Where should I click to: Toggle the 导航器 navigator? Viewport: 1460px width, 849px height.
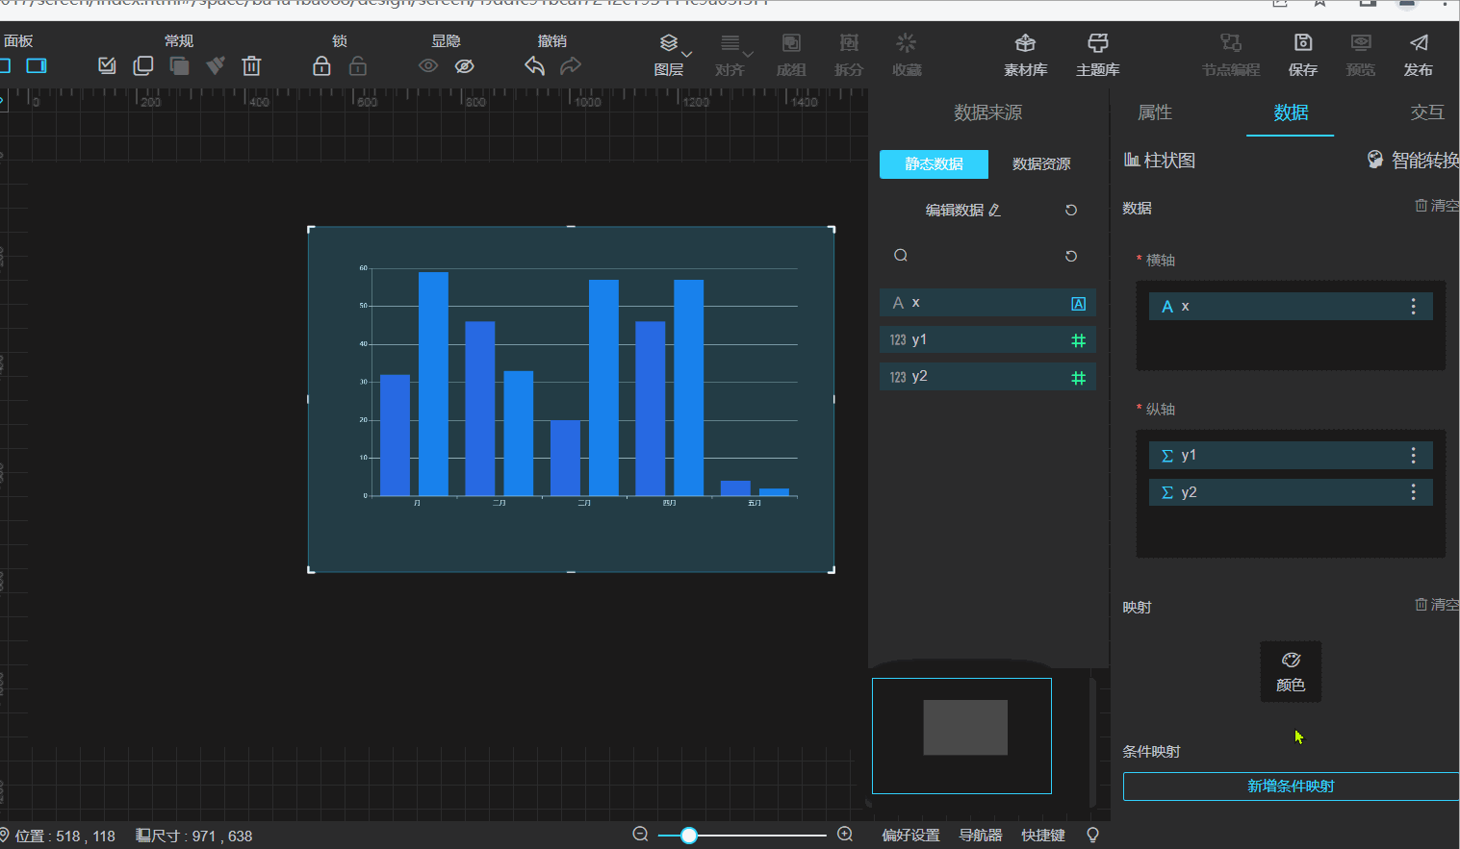pyautogui.click(x=981, y=836)
